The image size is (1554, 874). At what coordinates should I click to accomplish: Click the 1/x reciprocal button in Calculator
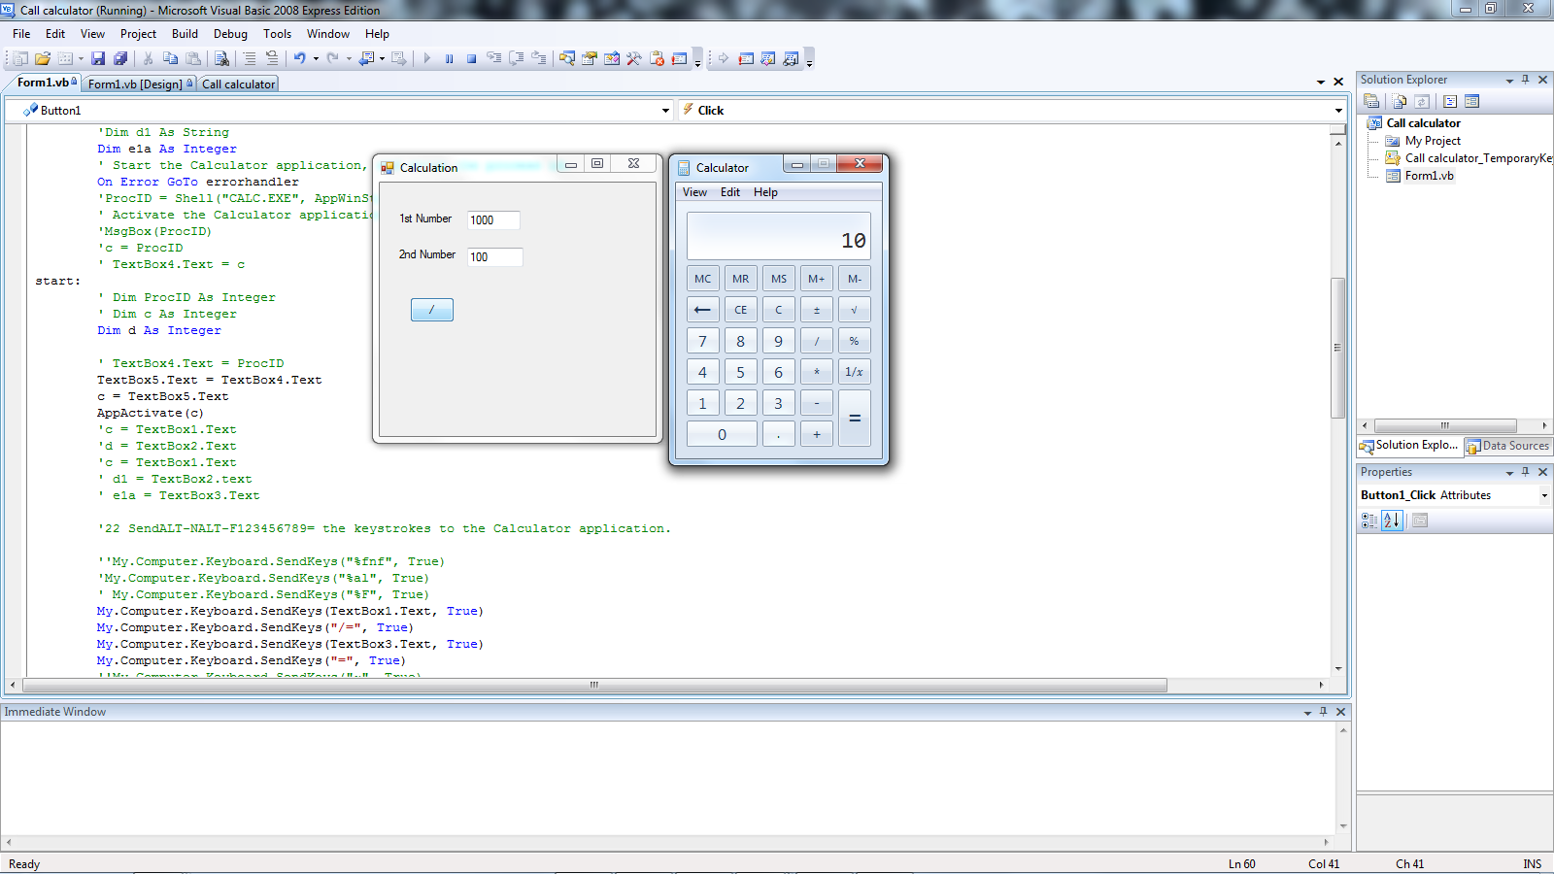click(x=855, y=372)
